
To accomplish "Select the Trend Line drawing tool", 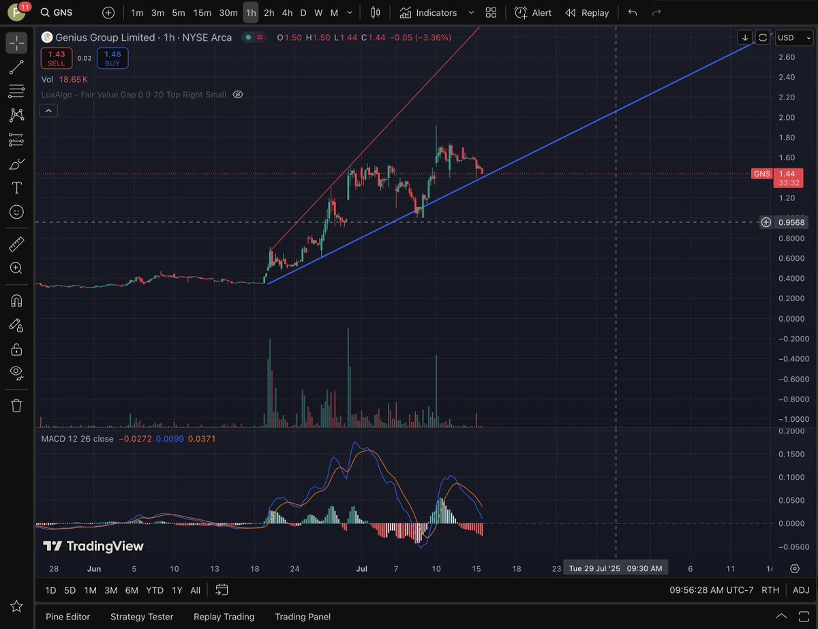I will pyautogui.click(x=16, y=67).
